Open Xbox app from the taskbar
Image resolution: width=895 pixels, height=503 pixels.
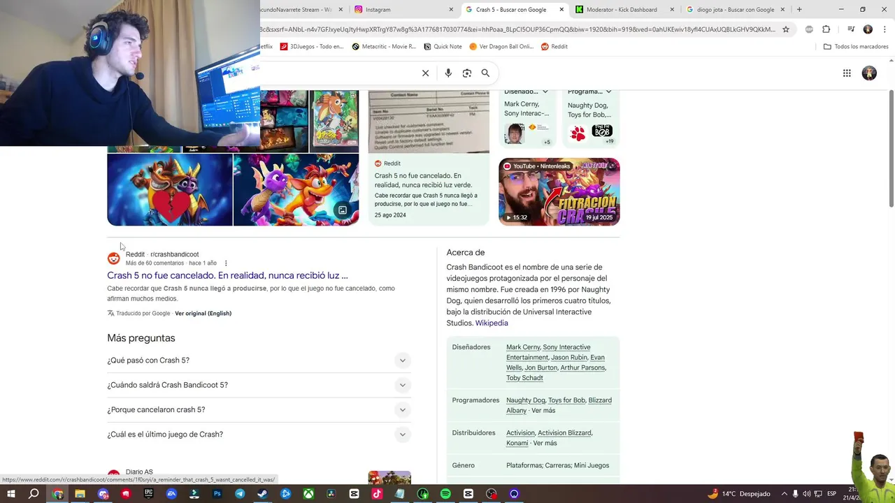click(x=308, y=494)
